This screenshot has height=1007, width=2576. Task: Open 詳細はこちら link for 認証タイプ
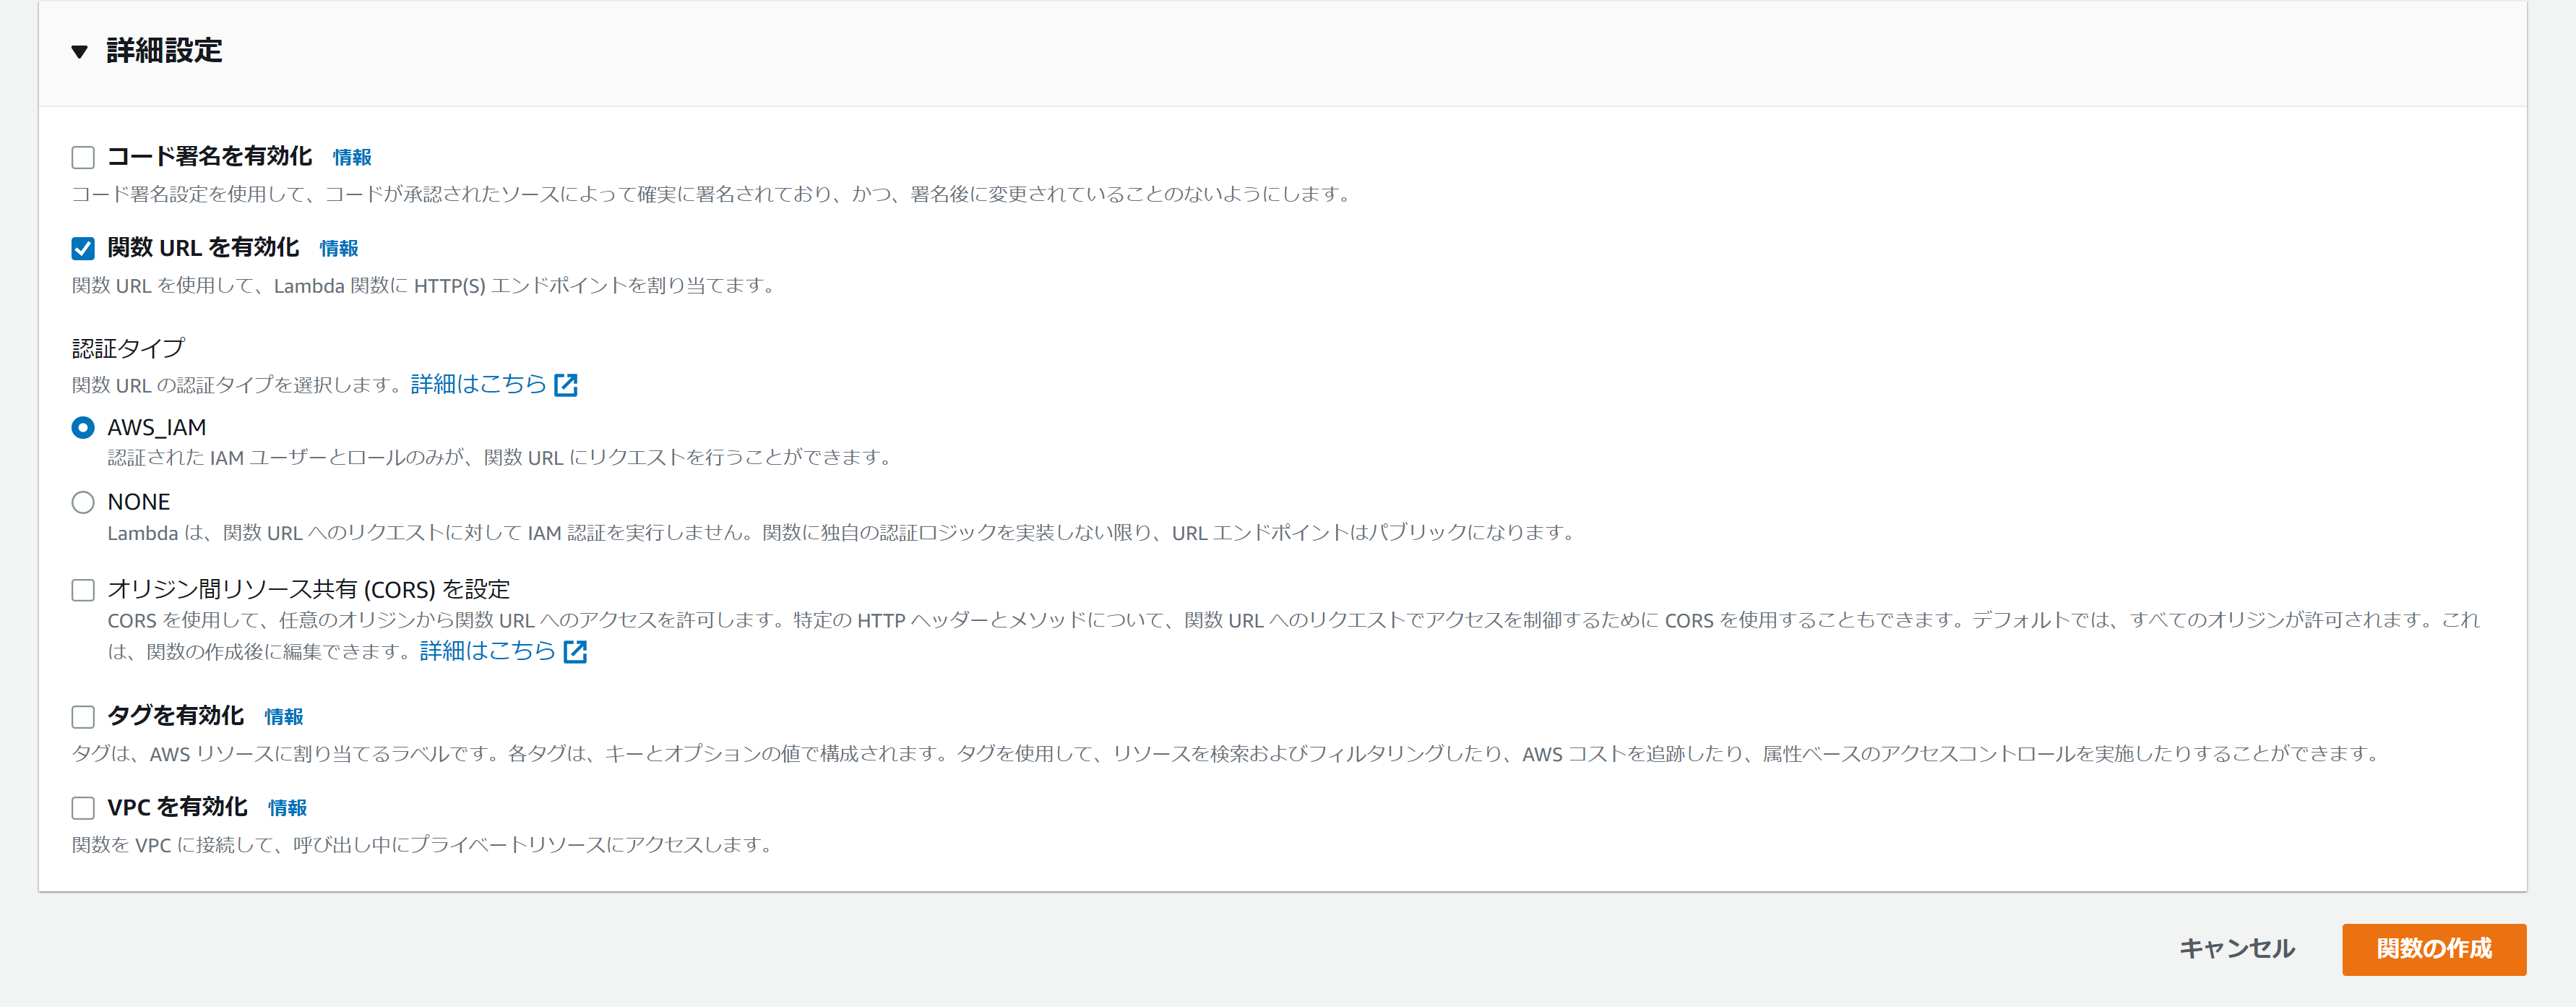tap(478, 384)
